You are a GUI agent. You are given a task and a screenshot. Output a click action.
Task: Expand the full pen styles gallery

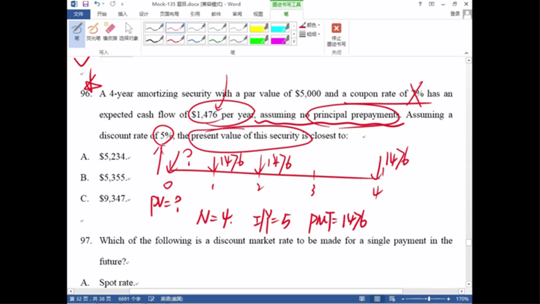pyautogui.click(x=293, y=42)
